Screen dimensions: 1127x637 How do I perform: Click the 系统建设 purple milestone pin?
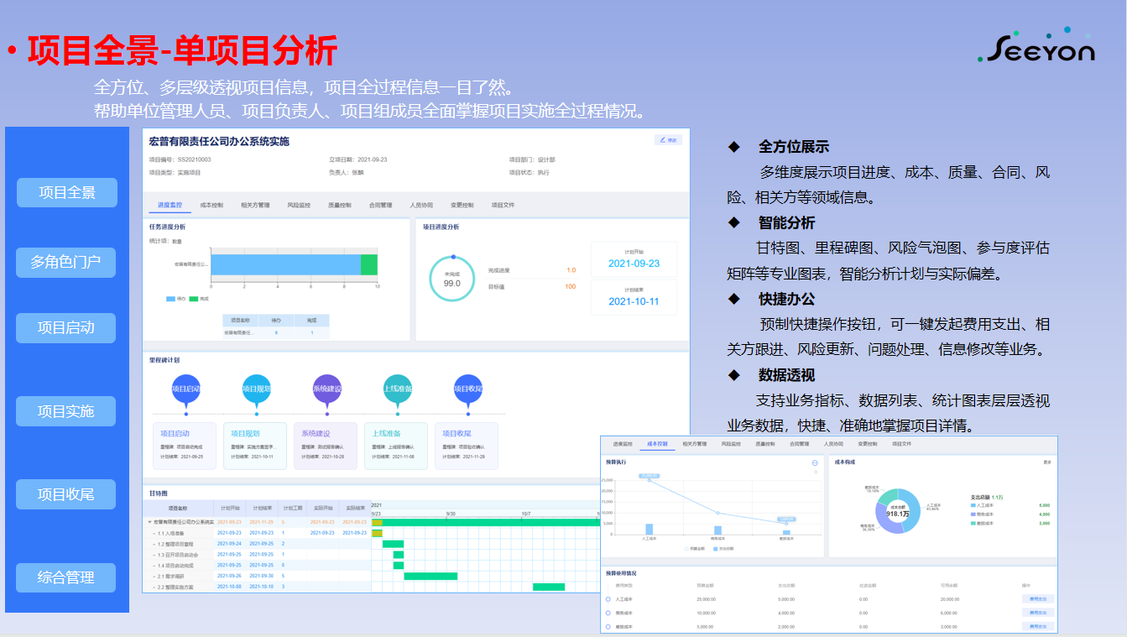tap(326, 389)
